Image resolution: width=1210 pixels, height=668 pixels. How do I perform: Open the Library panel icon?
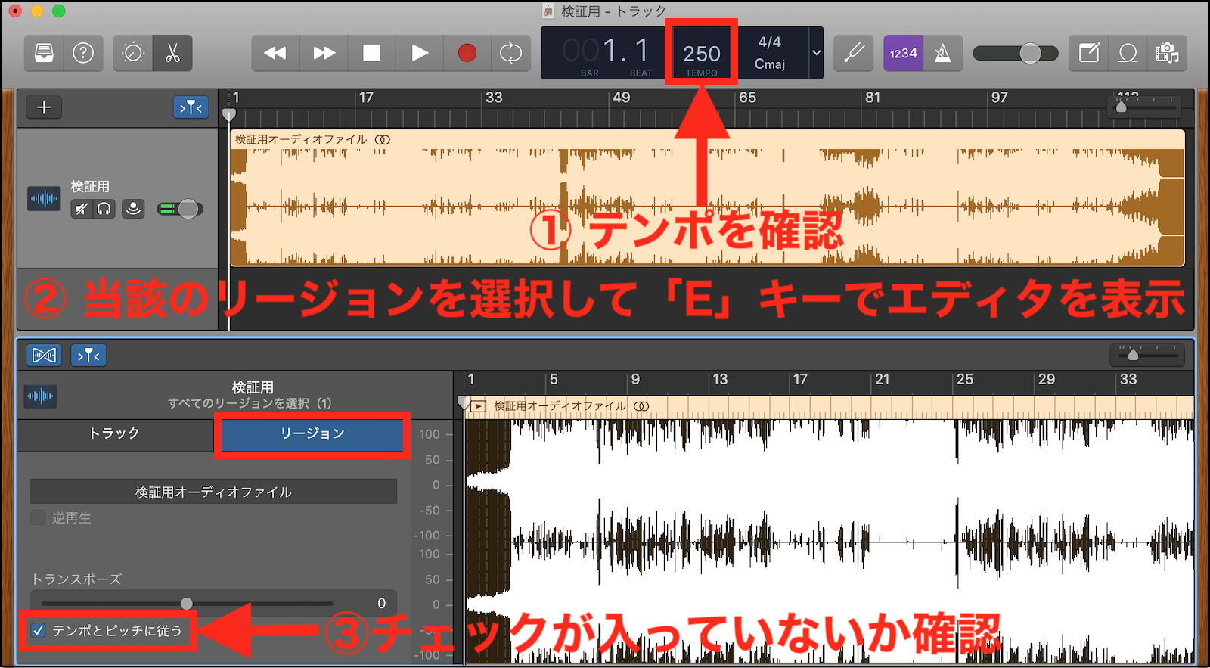[x=44, y=53]
